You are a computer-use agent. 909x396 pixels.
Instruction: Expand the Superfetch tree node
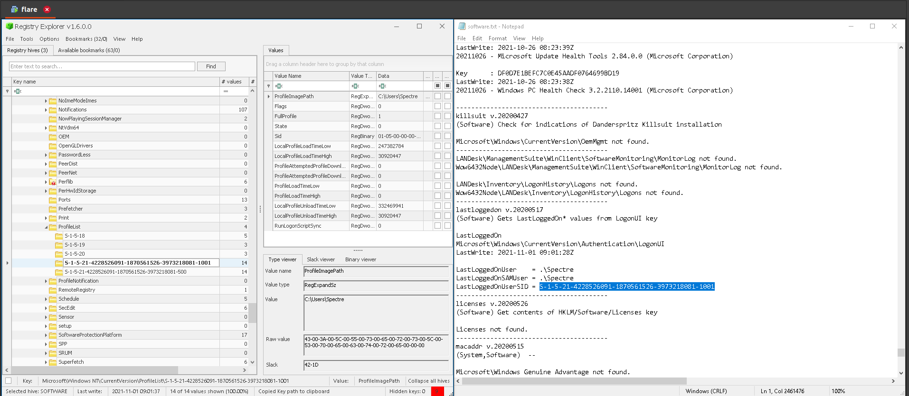[46, 362]
